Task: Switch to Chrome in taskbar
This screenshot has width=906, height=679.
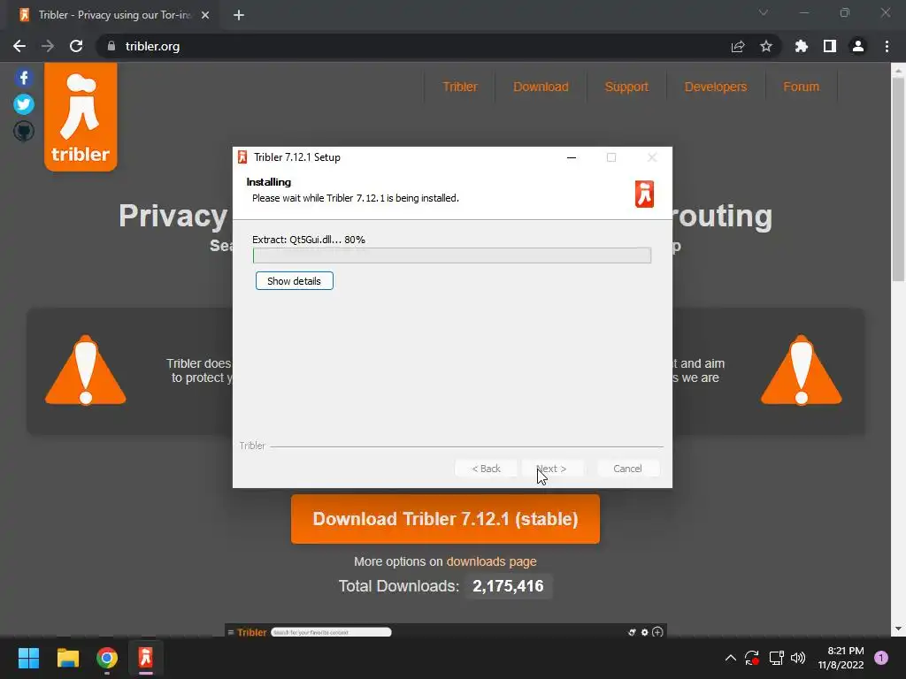Action: 107,658
